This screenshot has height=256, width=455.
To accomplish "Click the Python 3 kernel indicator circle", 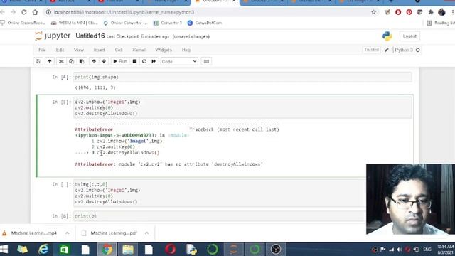I will click(x=418, y=50).
